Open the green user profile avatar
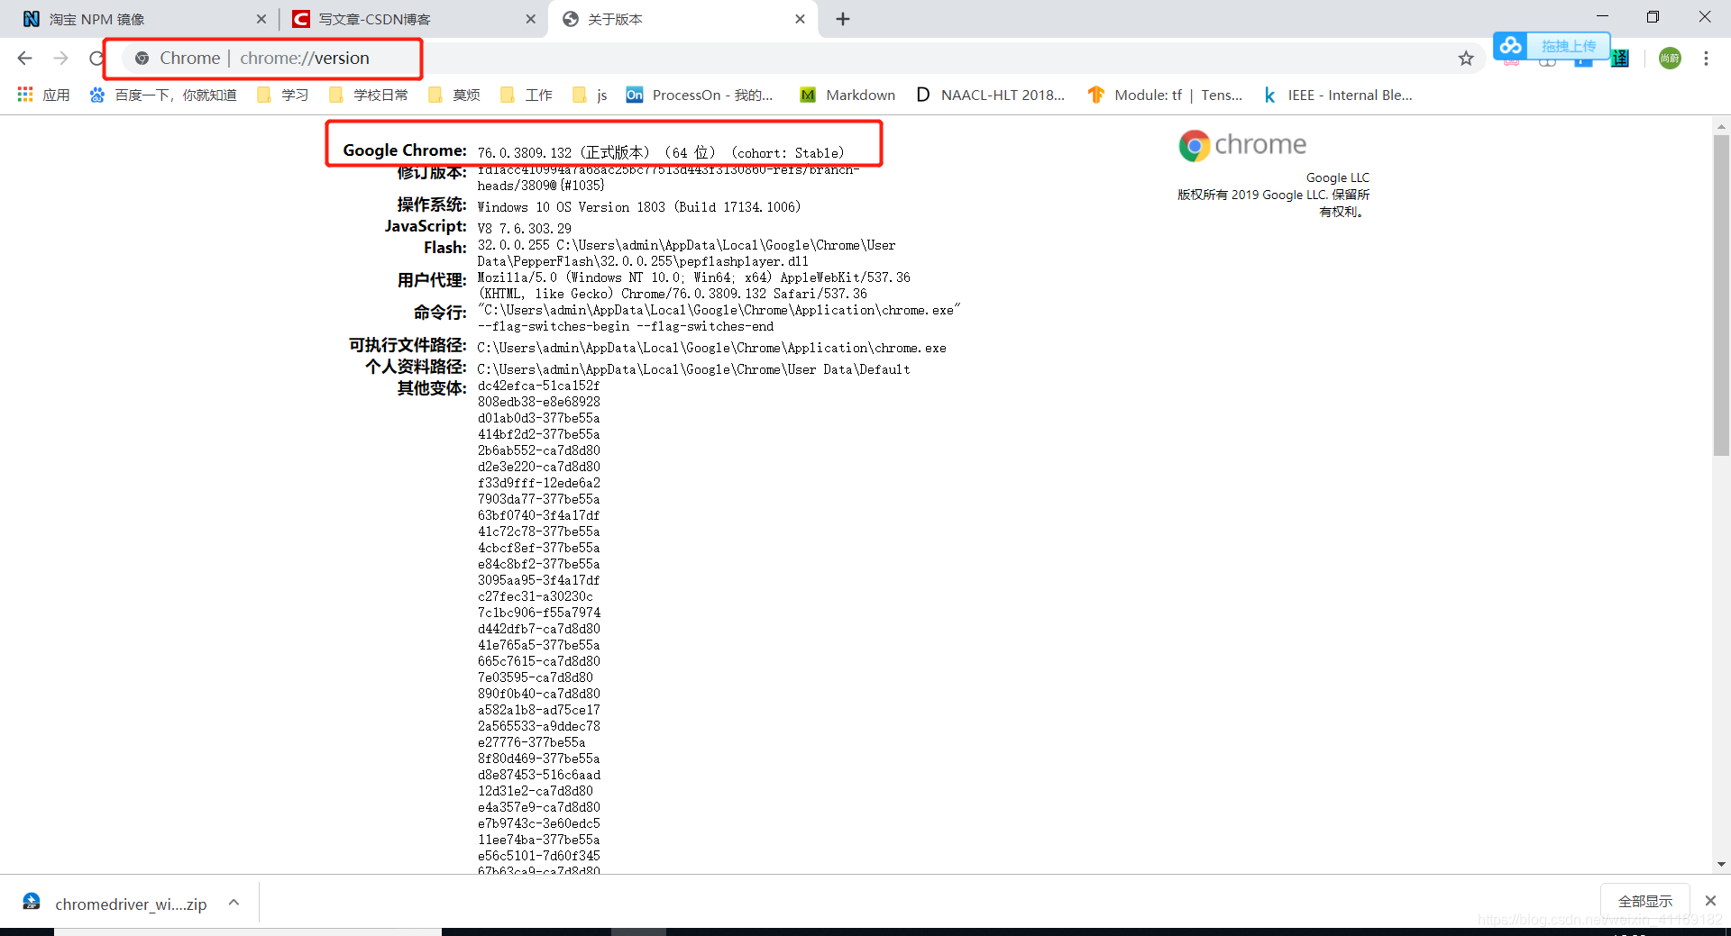This screenshot has width=1731, height=936. click(1670, 59)
